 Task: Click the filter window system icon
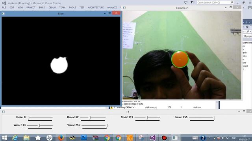[x=3, y=14]
